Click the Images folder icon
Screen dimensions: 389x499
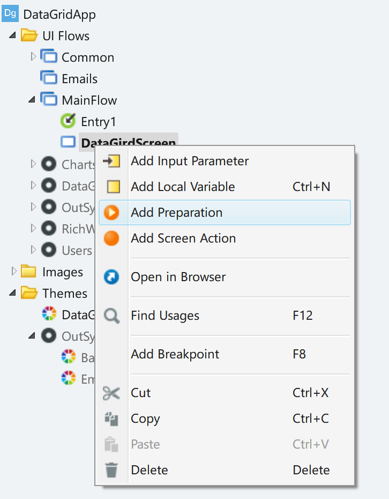pos(28,271)
